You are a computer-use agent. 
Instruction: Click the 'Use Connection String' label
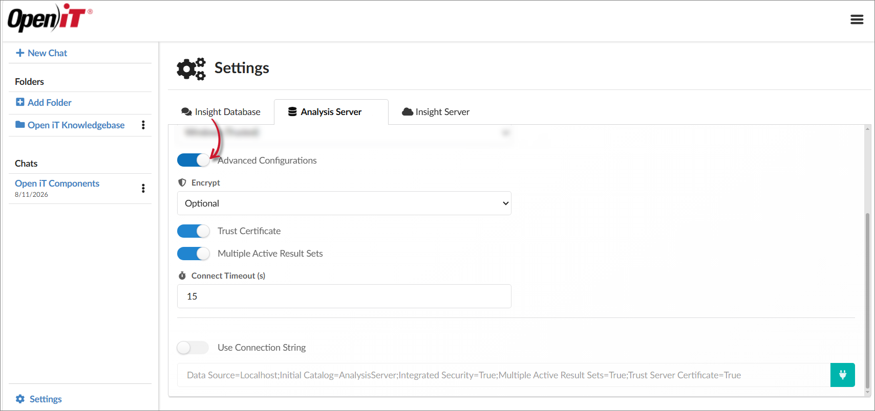coord(262,348)
